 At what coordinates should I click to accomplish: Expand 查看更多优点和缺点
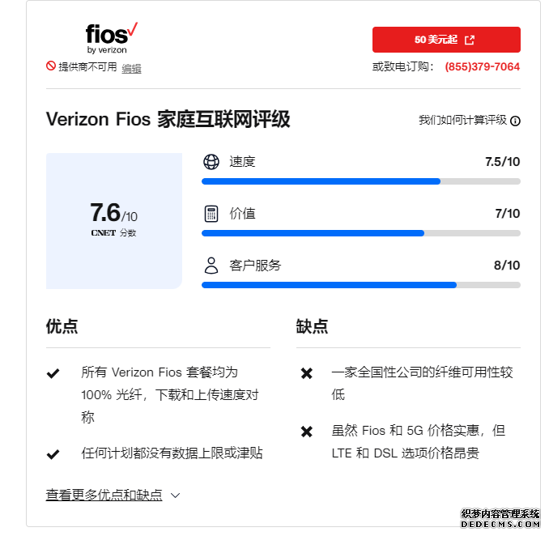(x=104, y=495)
